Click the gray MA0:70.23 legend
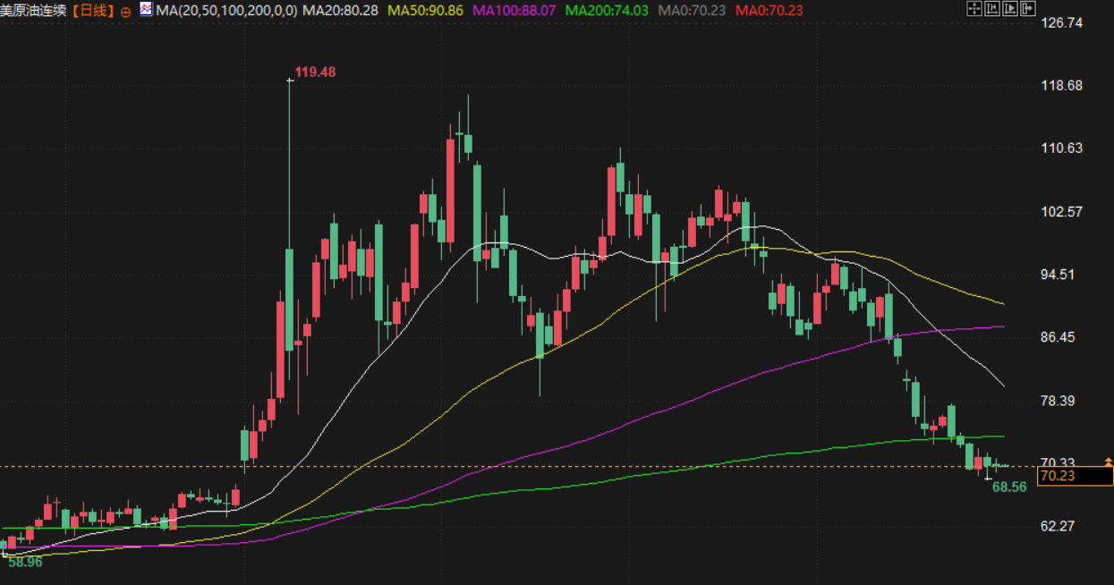The image size is (1114, 585). point(693,11)
